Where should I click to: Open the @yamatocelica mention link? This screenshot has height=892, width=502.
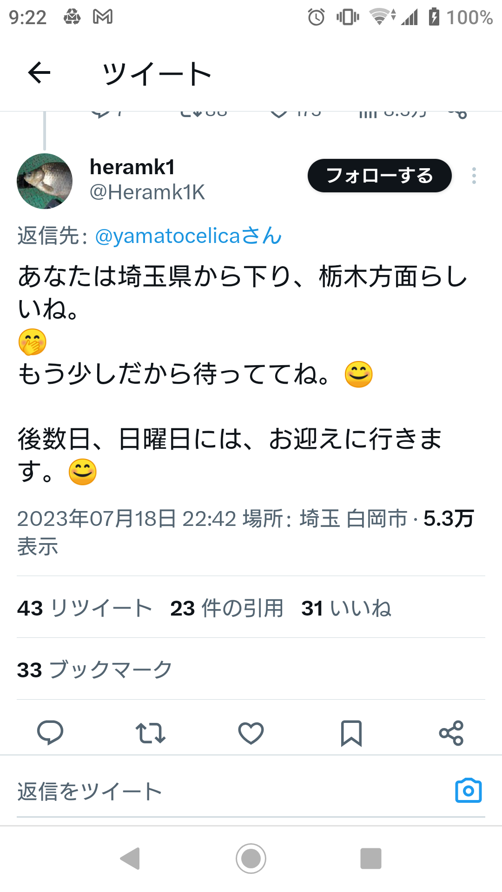pos(188,236)
